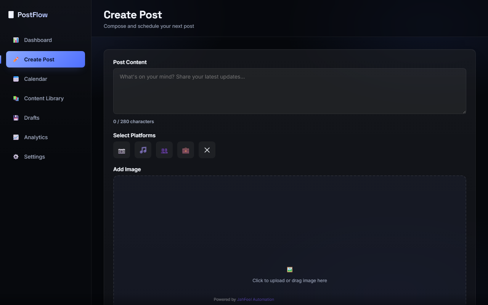Viewport: 488px width, 305px height.
Task: Click the 'Create Post' page heading
Action: click(x=133, y=14)
